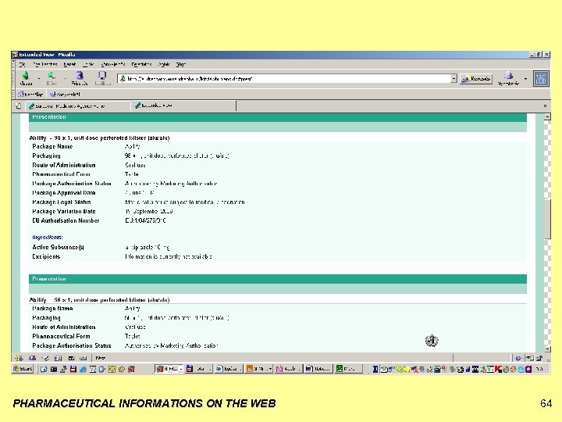Screen dimensions: 562x422
Task: Click the aripiprazole 10 mg value
Action: pyautogui.click(x=148, y=247)
